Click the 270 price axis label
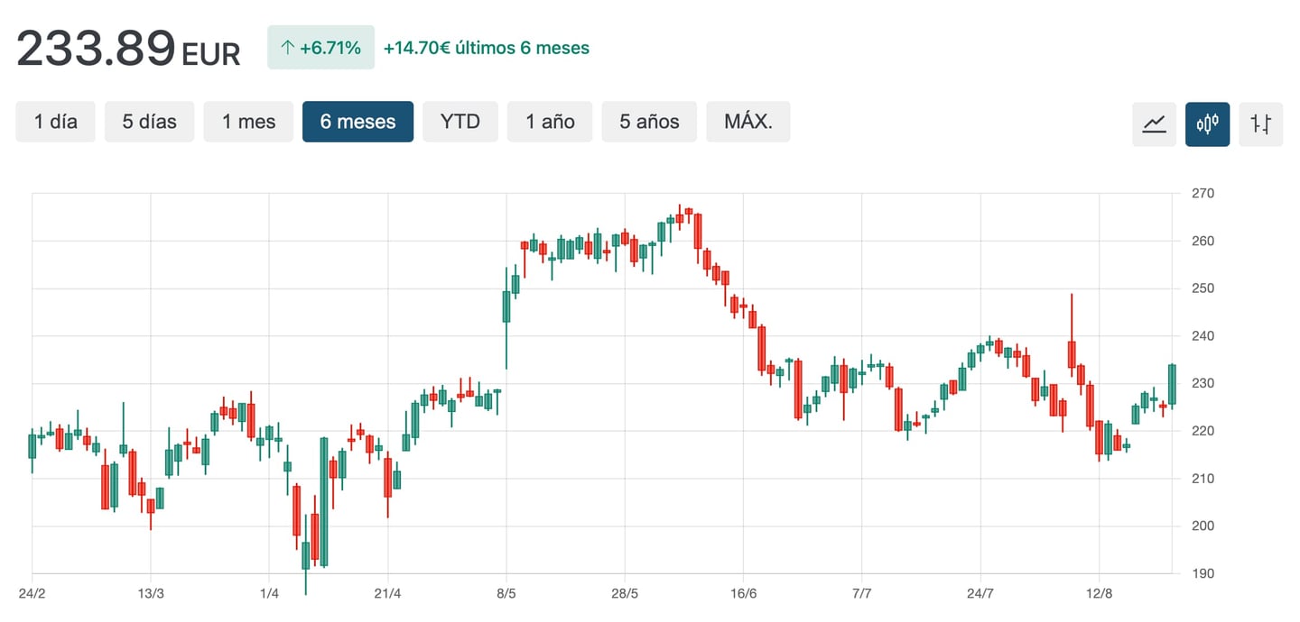The width and height of the screenshot is (1300, 622). tap(1204, 193)
